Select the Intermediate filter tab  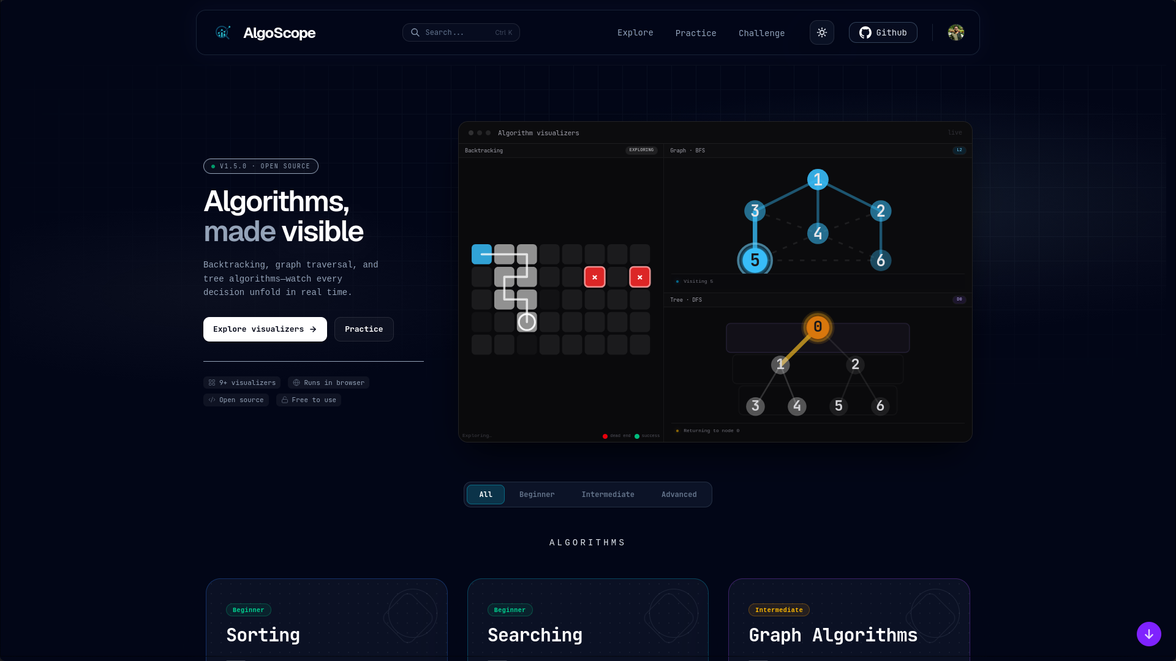[608, 495]
